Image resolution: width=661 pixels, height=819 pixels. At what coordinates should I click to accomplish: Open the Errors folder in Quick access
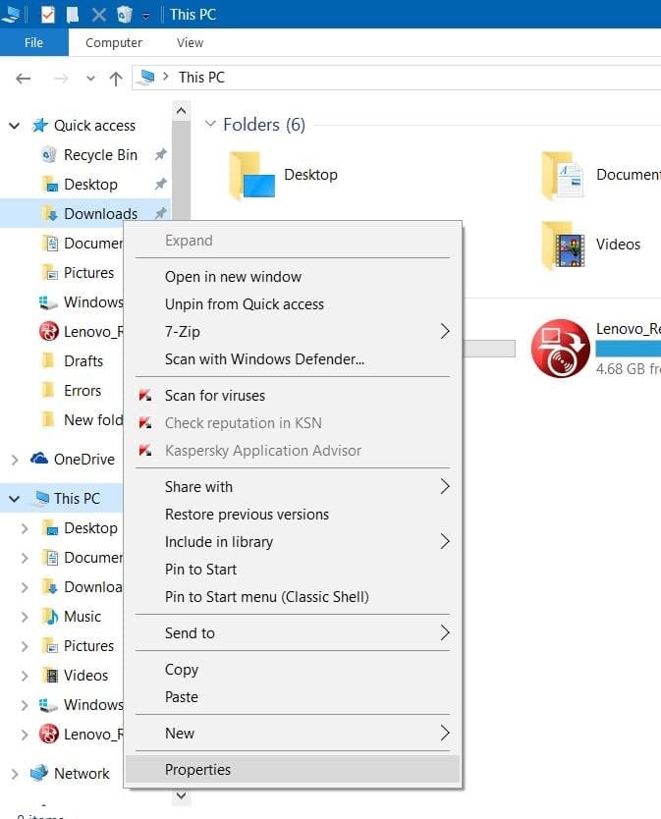(83, 390)
